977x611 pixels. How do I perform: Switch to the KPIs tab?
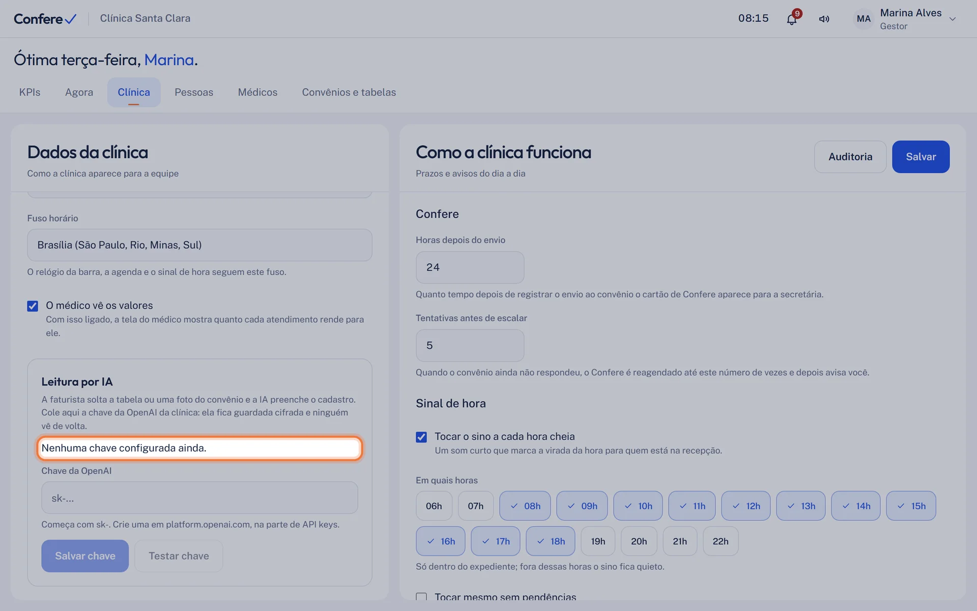(x=30, y=92)
